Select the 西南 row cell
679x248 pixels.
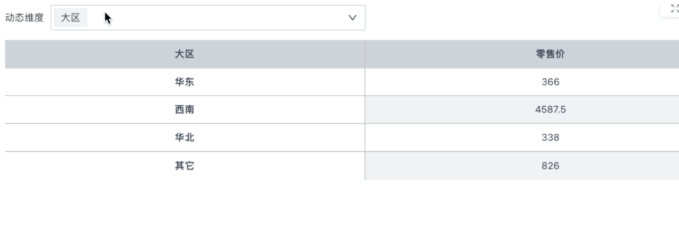pos(185,110)
